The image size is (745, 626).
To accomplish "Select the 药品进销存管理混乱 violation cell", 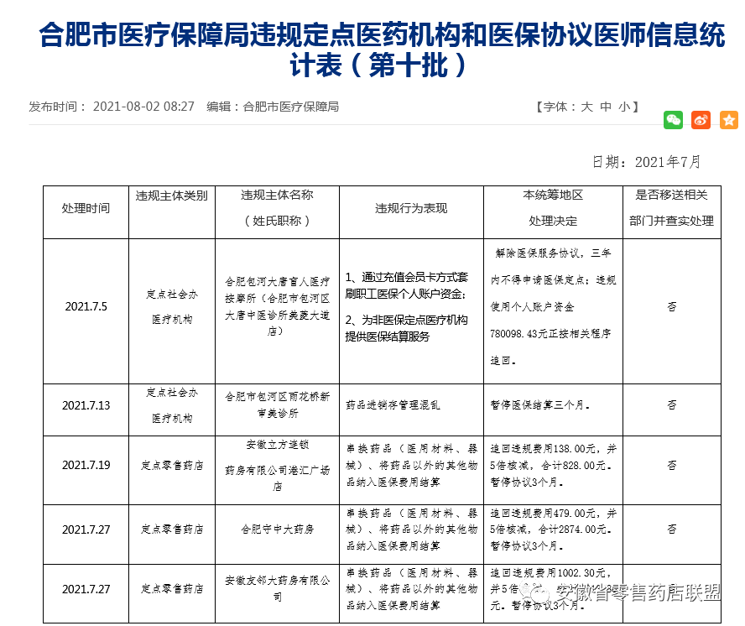I will [x=393, y=404].
